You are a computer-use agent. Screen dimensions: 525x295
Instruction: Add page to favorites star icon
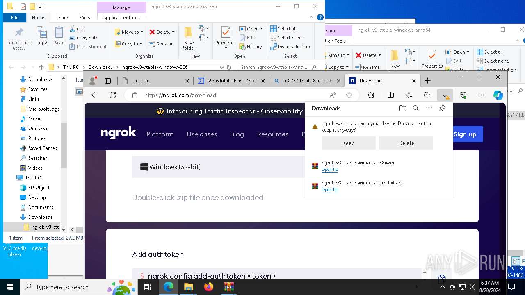coord(349,95)
